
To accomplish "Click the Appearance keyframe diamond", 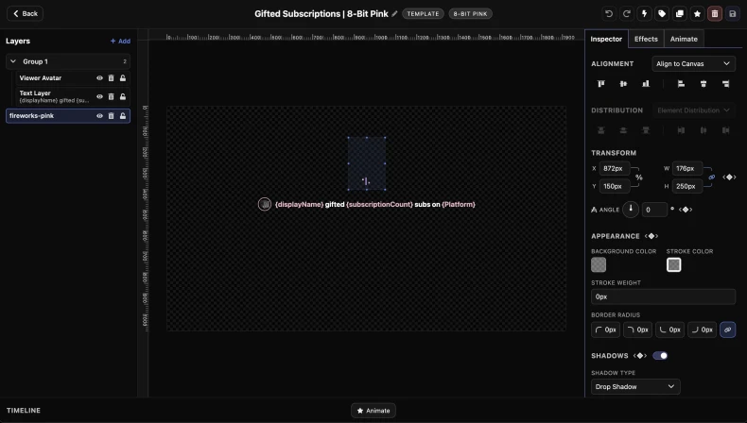I will coord(651,236).
